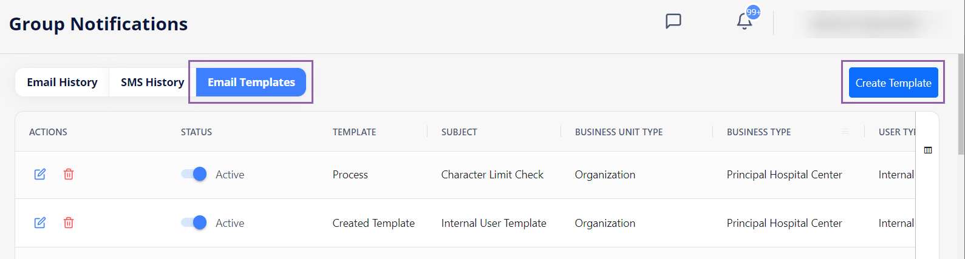This screenshot has height=259, width=965.
Task: Select the Created Template name cell
Action: (x=373, y=223)
